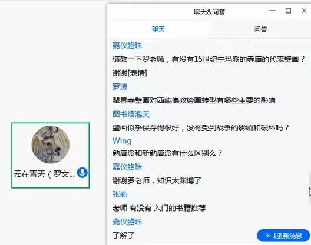Switch to the 聊天 tab
311x245 pixels.
(x=158, y=29)
